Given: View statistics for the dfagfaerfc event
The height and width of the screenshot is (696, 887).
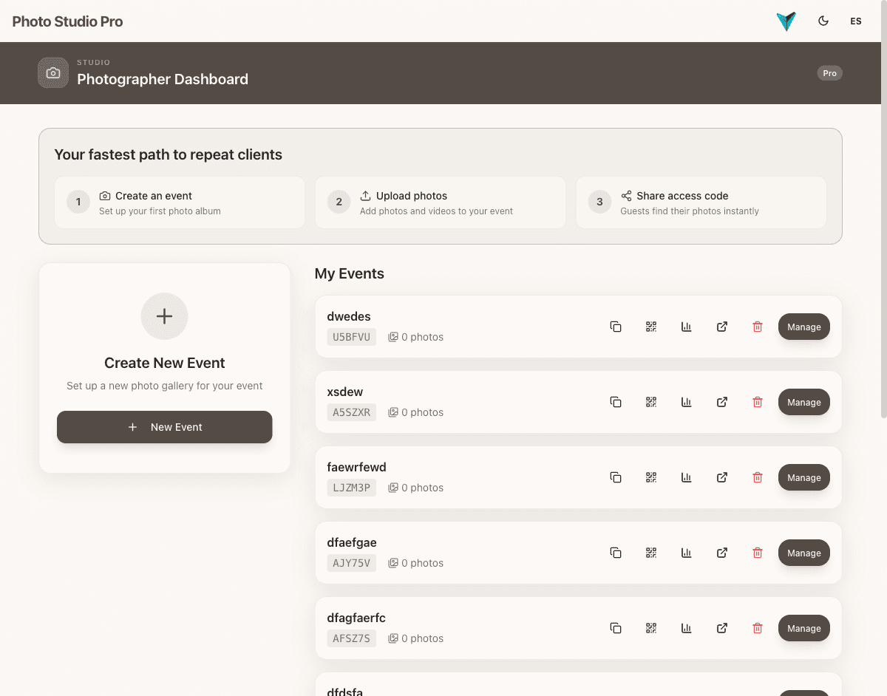Looking at the screenshot, I should pos(687,628).
